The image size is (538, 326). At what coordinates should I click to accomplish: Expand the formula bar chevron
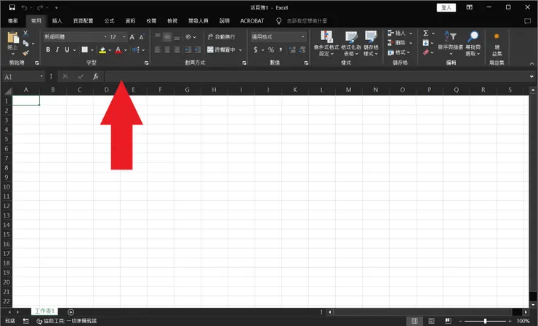pos(531,76)
